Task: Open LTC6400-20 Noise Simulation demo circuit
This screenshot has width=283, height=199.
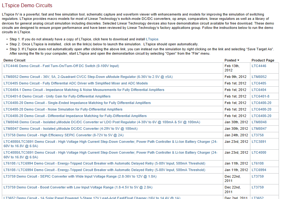Action: click(x=63, y=109)
